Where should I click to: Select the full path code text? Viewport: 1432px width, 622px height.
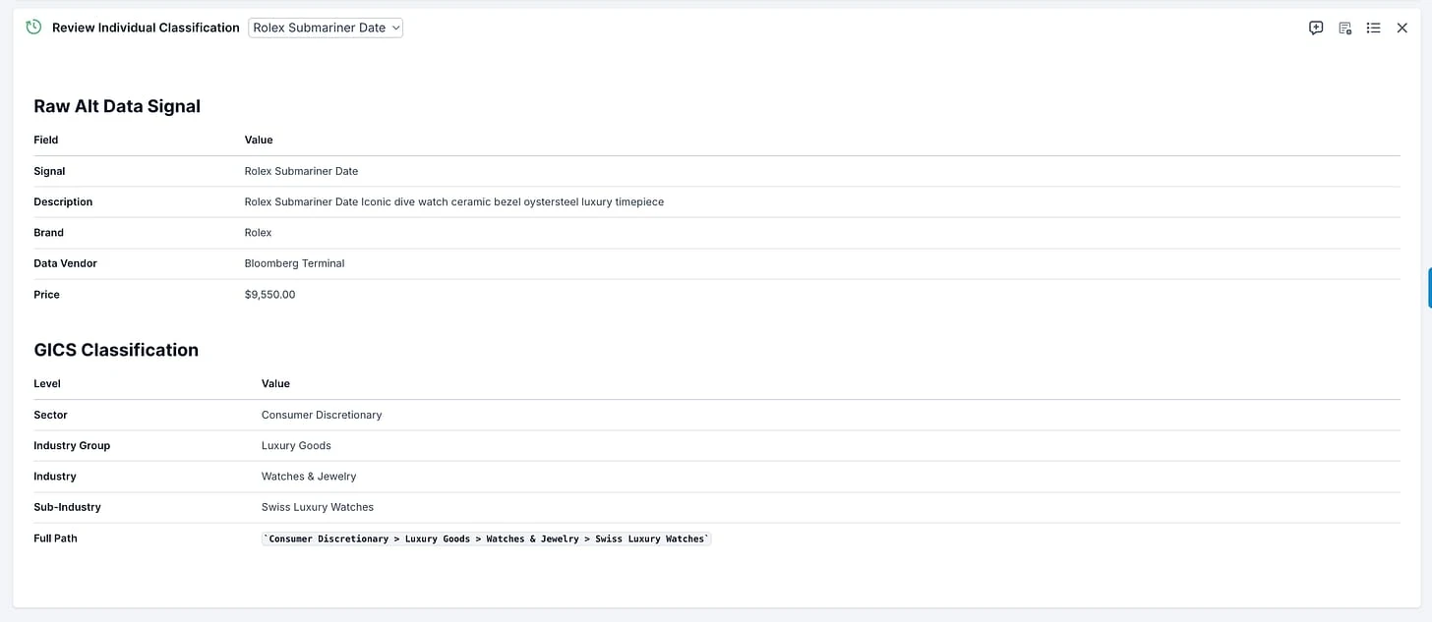[x=486, y=538]
